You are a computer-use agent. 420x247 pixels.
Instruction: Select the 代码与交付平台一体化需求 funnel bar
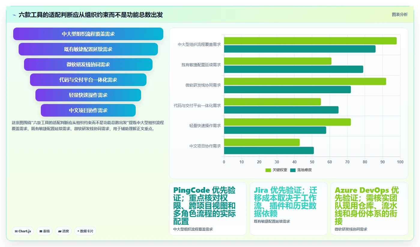pyautogui.click(x=88, y=80)
